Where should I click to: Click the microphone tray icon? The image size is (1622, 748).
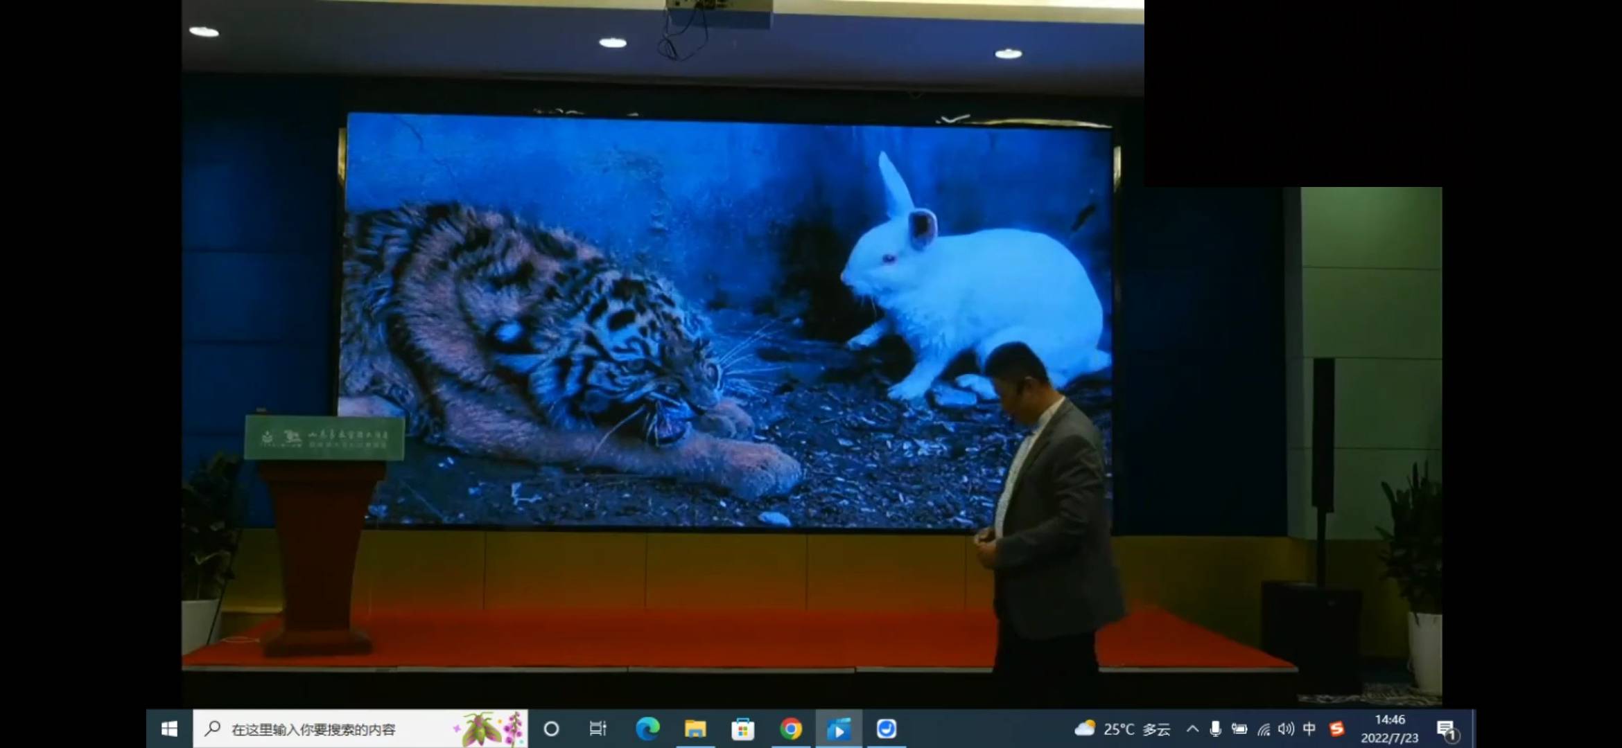coord(1215,729)
